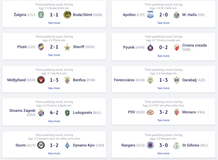Open See more for Sturm vs Dynamo Kyiv
This screenshot has width=218, height=160.
point(54,153)
